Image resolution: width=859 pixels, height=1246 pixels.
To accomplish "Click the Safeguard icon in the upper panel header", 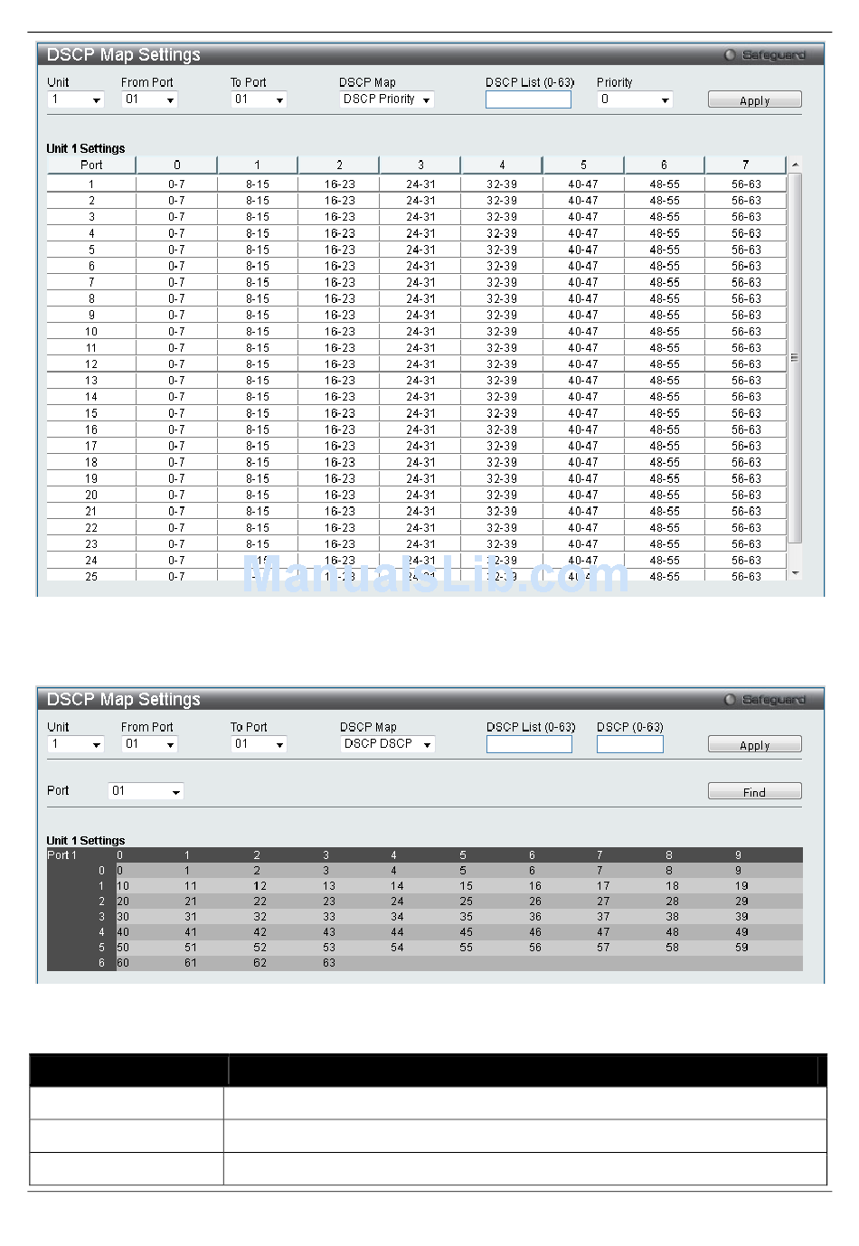I will (730, 55).
